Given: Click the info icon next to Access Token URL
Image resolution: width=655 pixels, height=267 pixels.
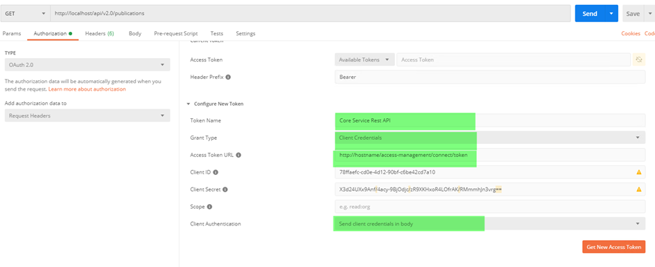Looking at the screenshot, I should [238, 155].
